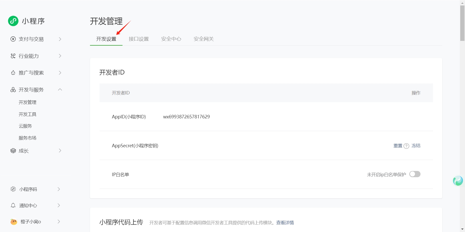Expand the 推广与搜索 menu chevron
Screen dimensions: 465x232
pos(60,73)
